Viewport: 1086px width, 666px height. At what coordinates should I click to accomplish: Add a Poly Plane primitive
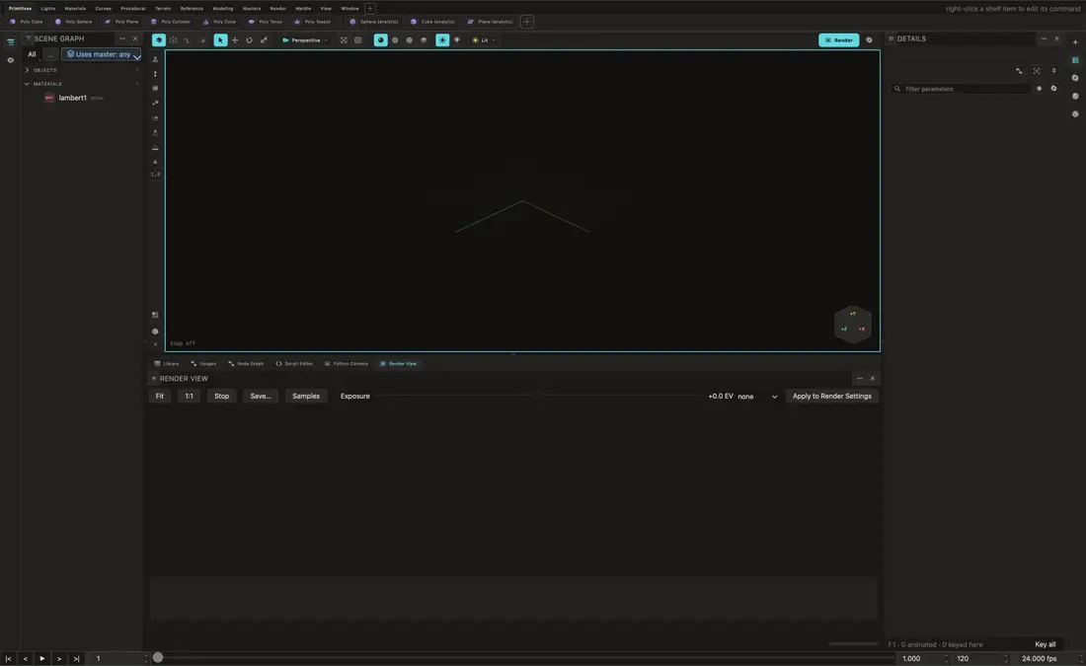tap(121, 22)
